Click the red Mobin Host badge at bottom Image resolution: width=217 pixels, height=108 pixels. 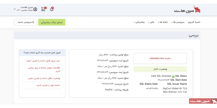(x=203, y=101)
